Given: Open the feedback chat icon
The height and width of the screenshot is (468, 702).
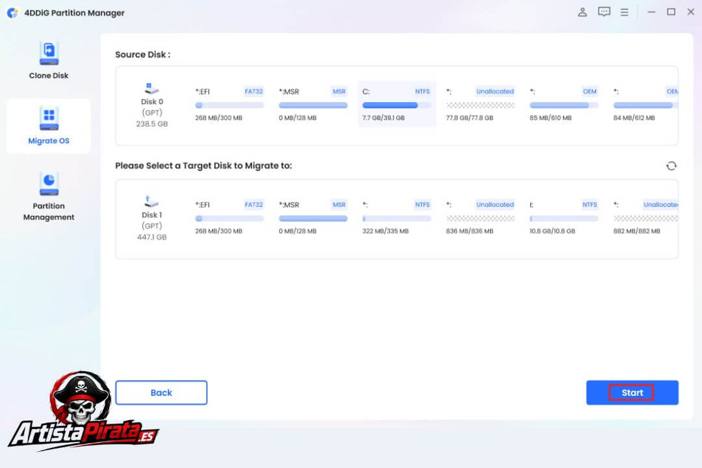Looking at the screenshot, I should tap(604, 12).
